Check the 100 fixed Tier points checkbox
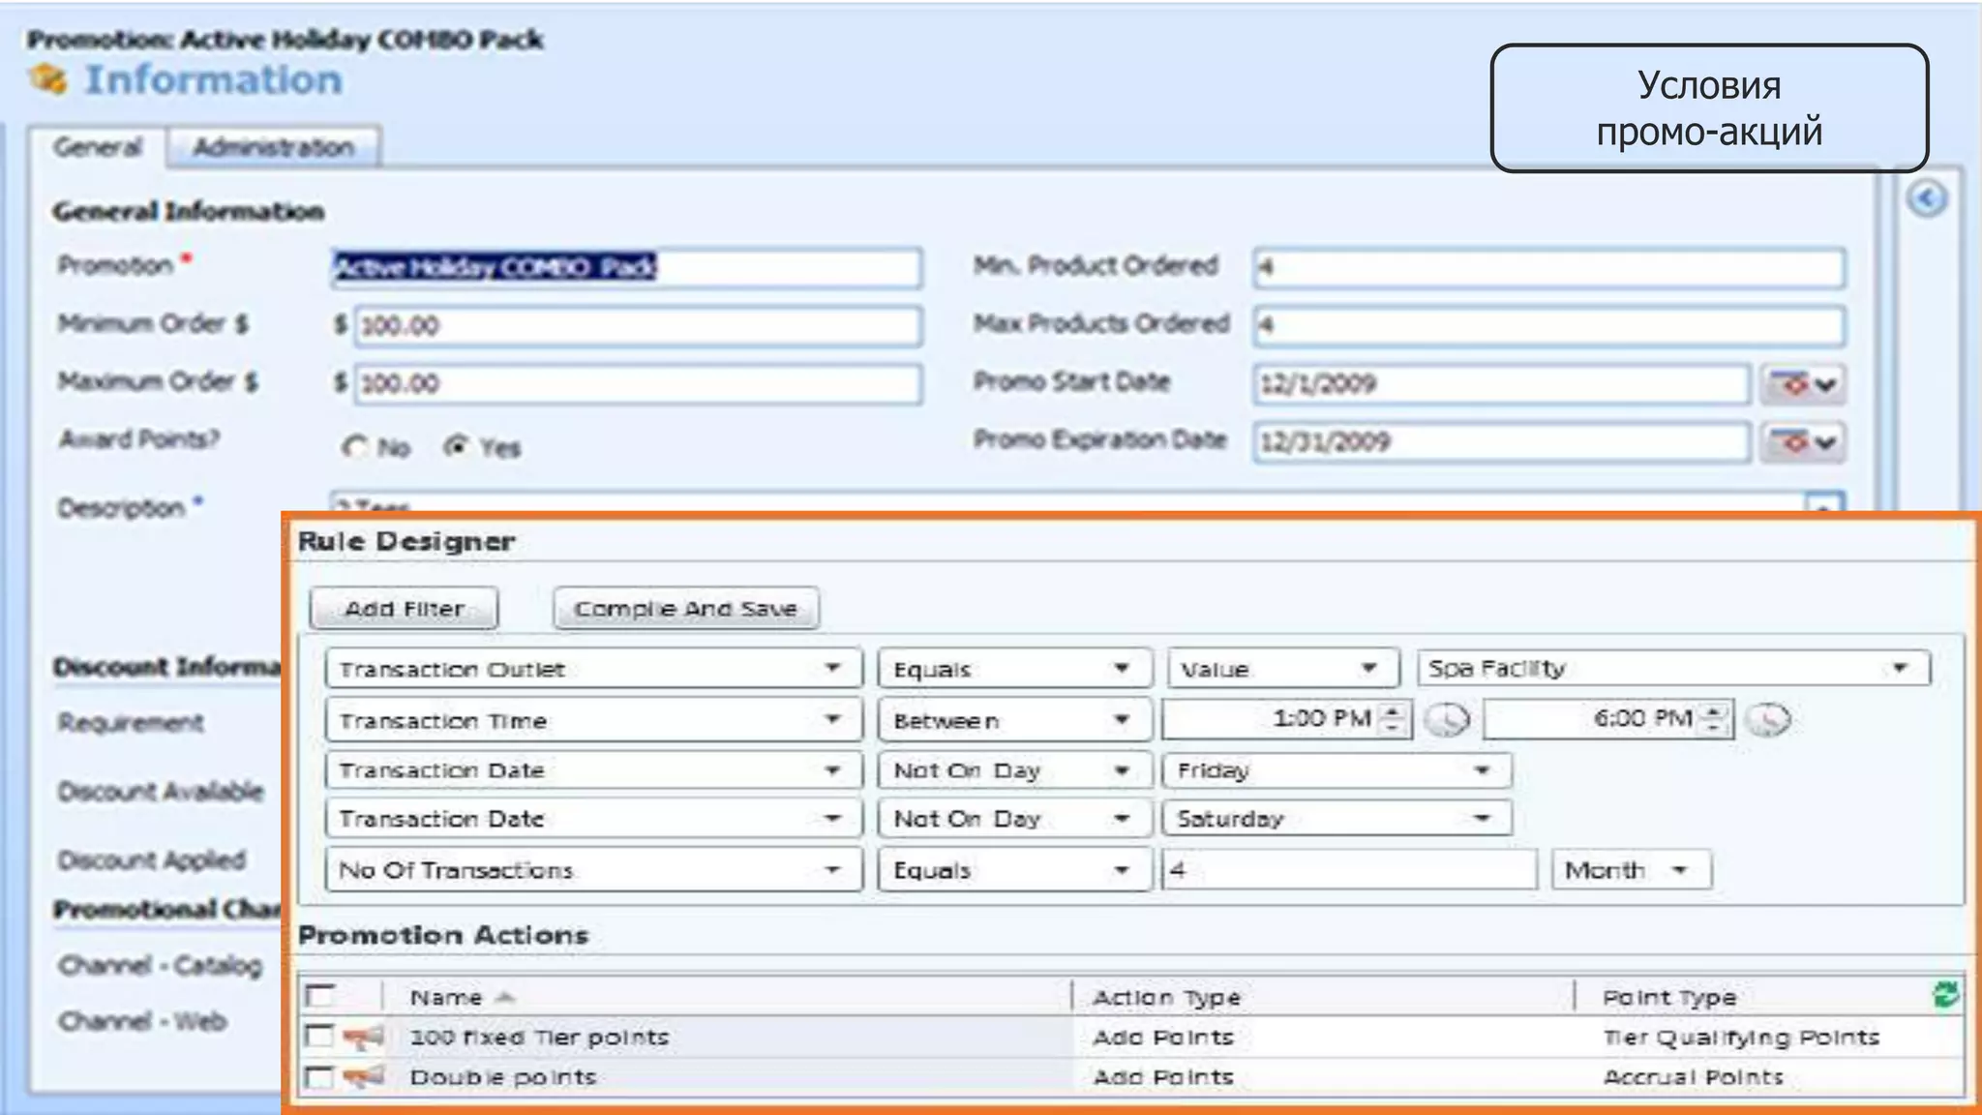Screen dimensions: 1982x1115 pos(318,1037)
